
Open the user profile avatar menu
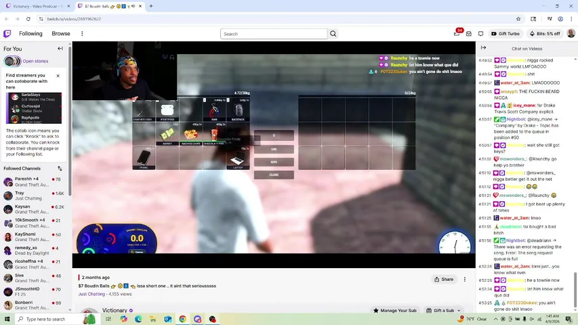pos(571,34)
